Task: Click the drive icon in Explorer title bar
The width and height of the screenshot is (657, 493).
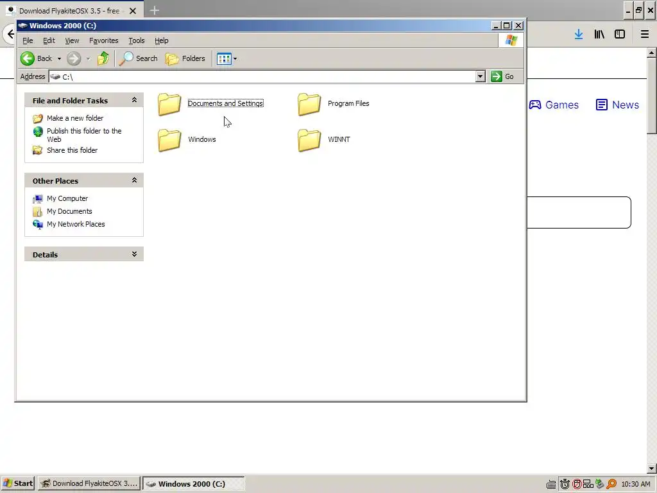Action: coord(22,26)
